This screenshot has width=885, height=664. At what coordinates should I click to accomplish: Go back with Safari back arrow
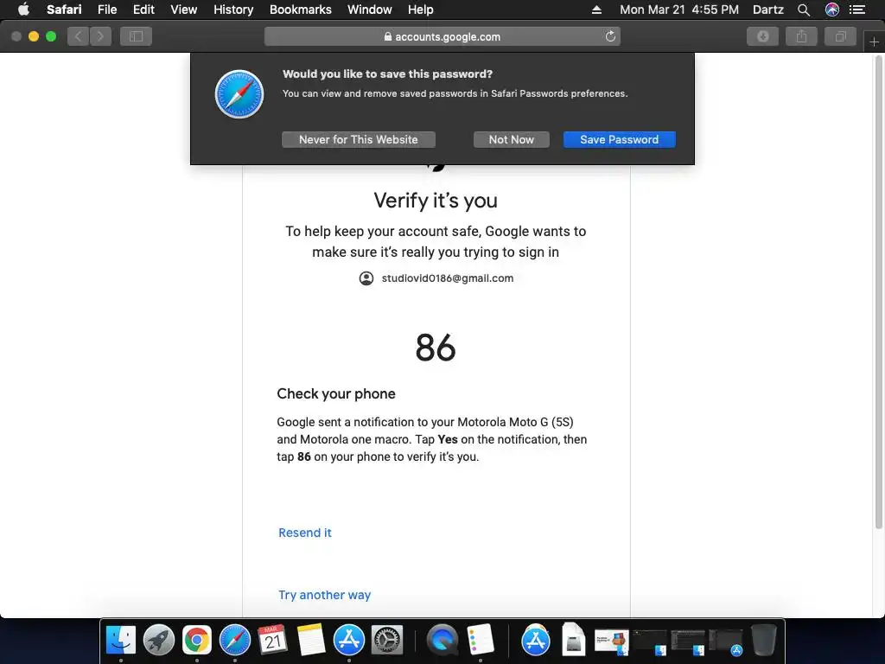pyautogui.click(x=79, y=36)
